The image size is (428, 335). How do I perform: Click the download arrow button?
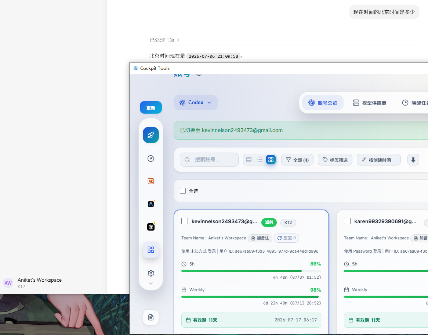[x=413, y=160]
